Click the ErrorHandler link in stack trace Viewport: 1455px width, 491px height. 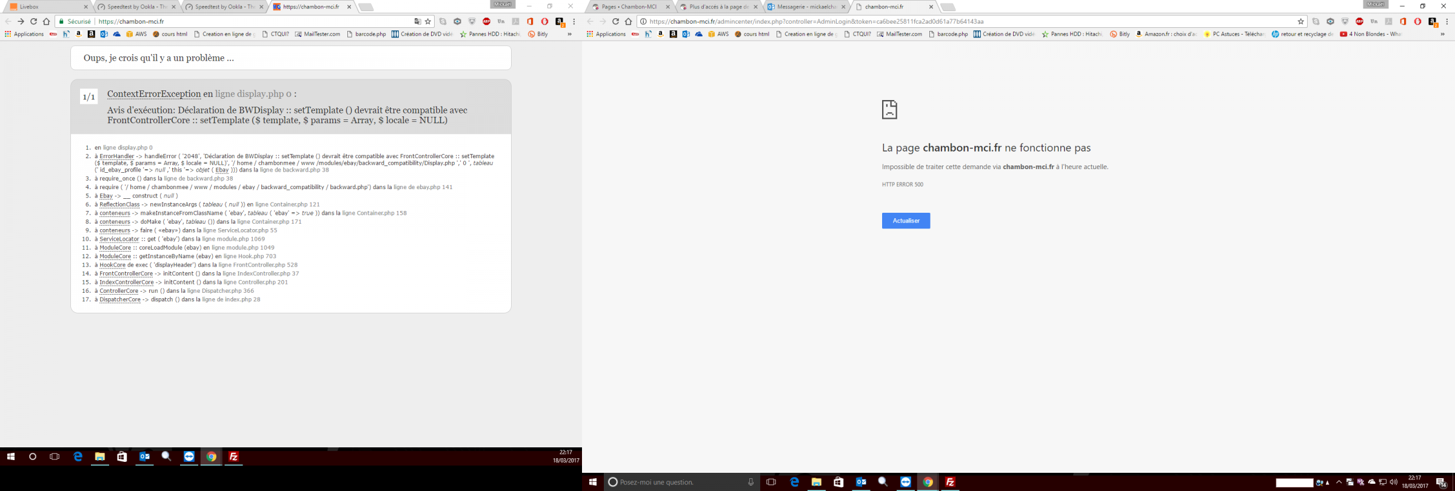(117, 156)
